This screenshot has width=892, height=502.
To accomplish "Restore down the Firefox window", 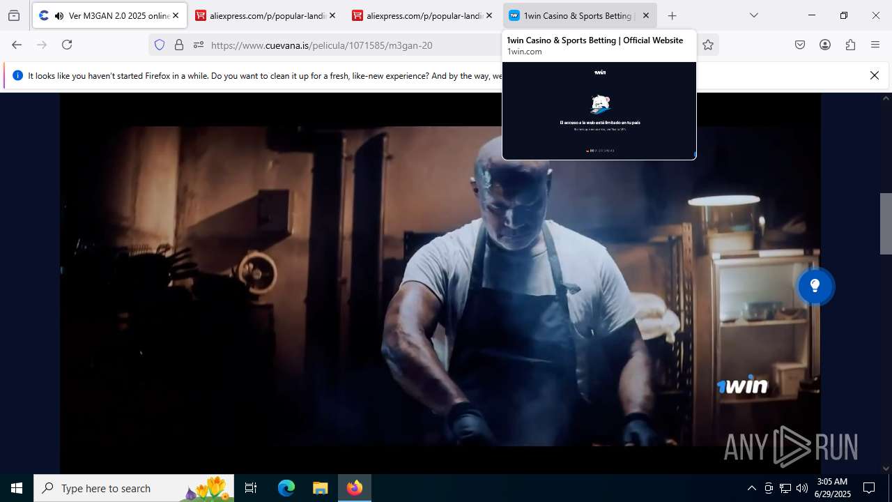I will 844,15.
